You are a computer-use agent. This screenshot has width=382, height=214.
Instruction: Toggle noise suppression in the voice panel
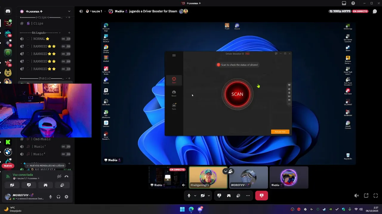[59, 176]
